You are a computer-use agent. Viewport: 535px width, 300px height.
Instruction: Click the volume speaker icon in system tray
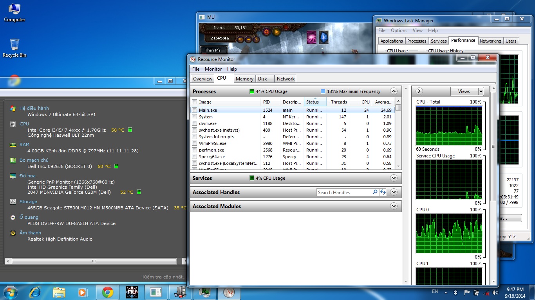(x=495, y=293)
